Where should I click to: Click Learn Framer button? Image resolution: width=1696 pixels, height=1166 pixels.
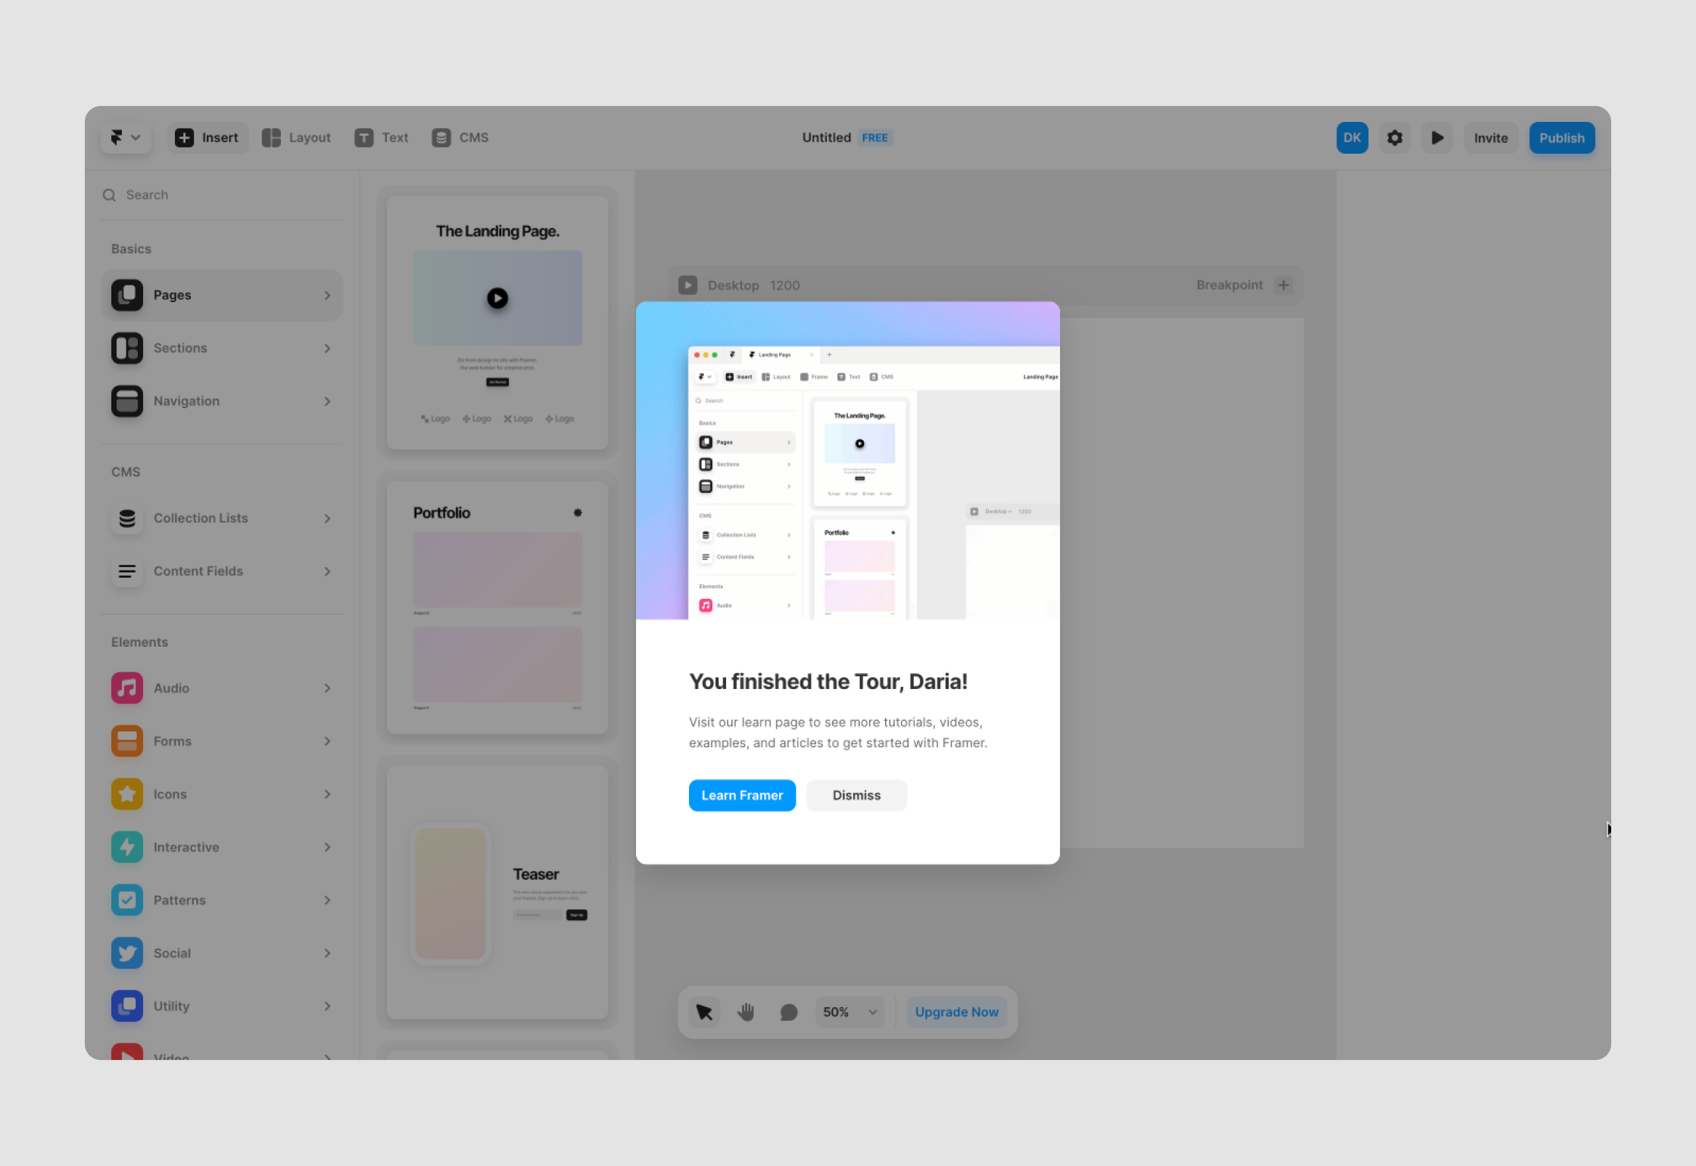pyautogui.click(x=741, y=795)
